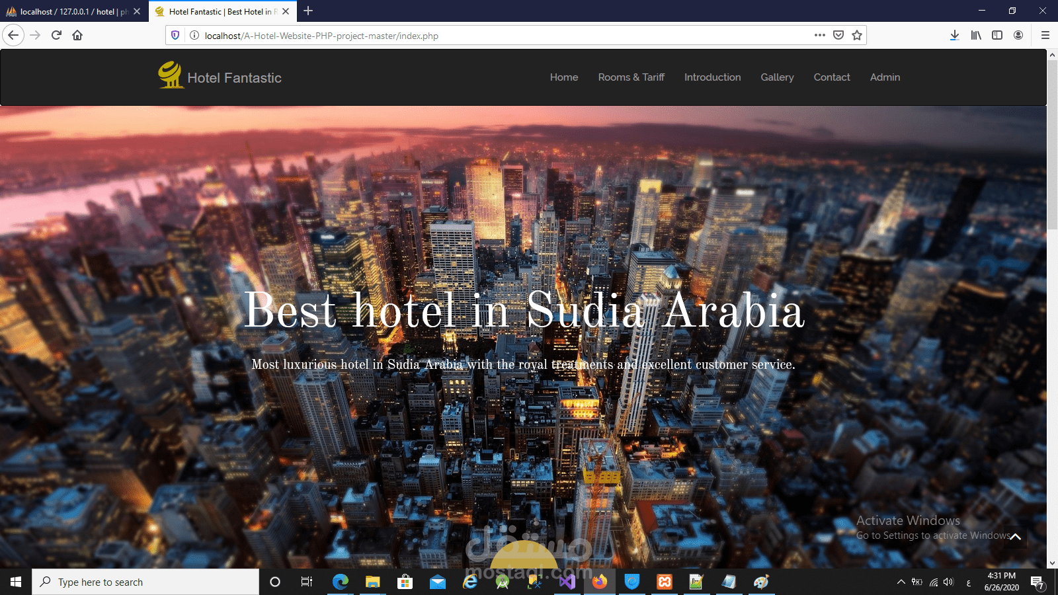Click inside the browser address bar

coord(463,36)
